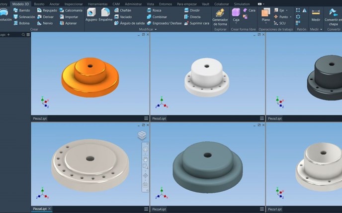
Task: Select the circular pattern icon
Action: click(298, 16)
